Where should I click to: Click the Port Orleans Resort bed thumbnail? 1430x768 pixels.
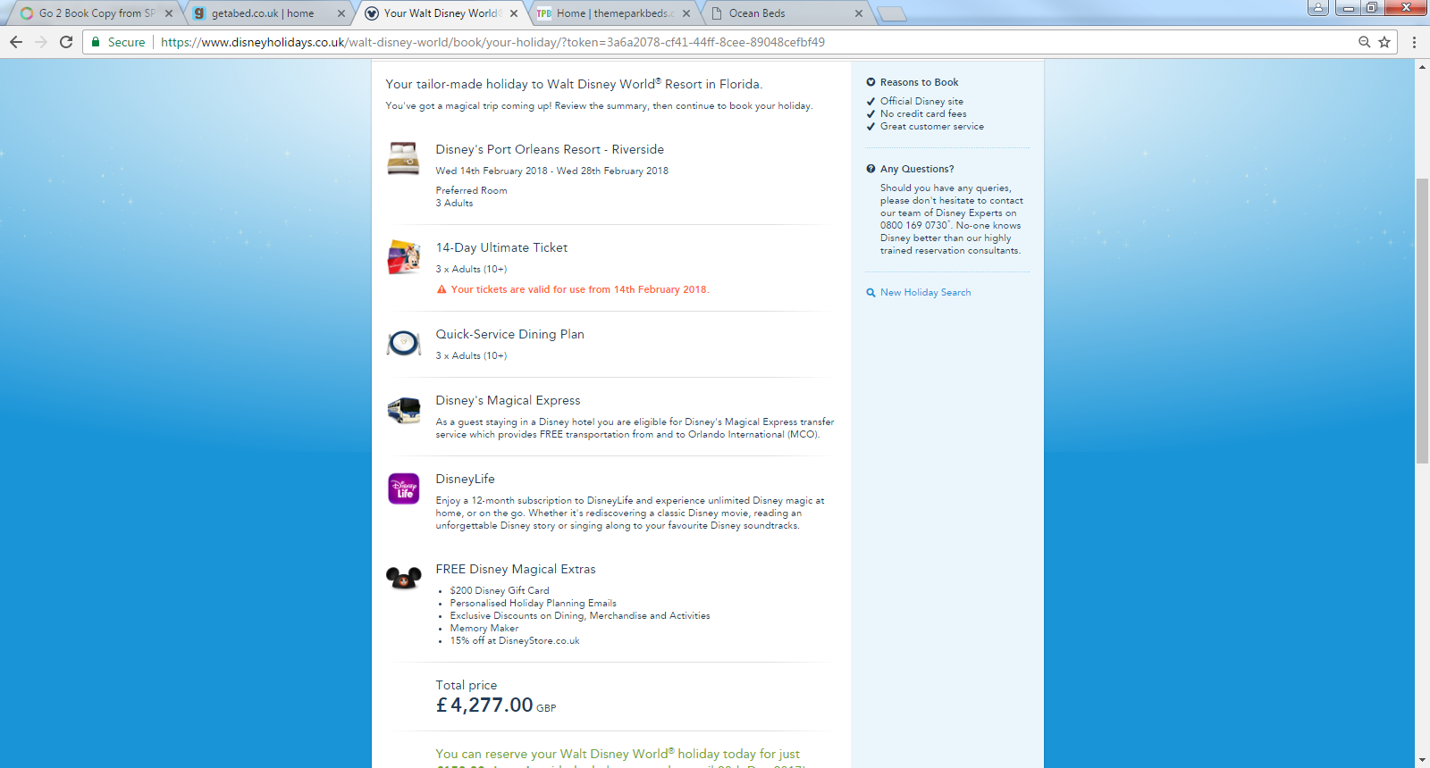(x=403, y=158)
